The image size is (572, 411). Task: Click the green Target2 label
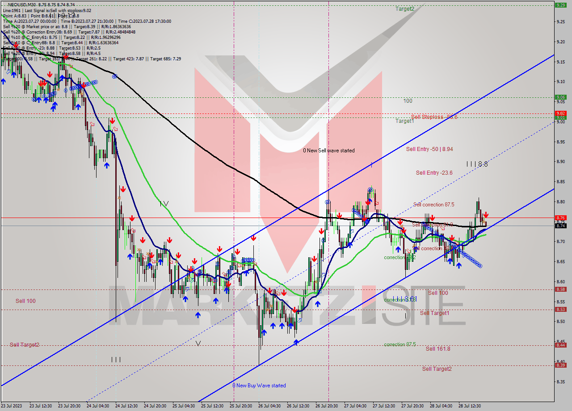click(404, 8)
